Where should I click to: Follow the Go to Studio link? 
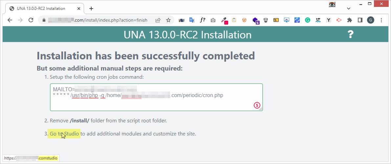coord(64,134)
